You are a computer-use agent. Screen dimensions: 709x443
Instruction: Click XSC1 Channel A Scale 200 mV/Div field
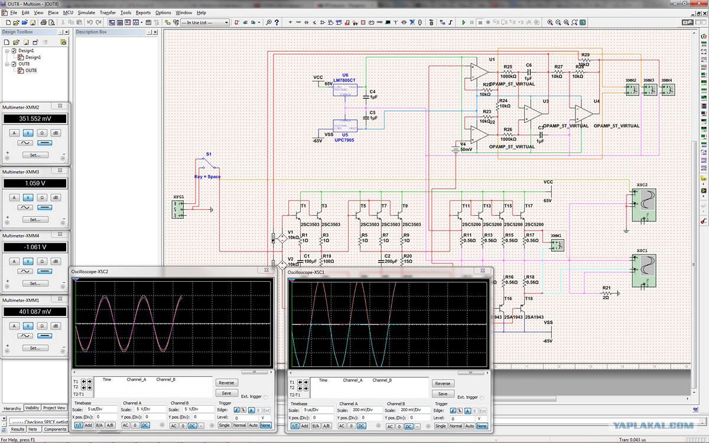366,409
